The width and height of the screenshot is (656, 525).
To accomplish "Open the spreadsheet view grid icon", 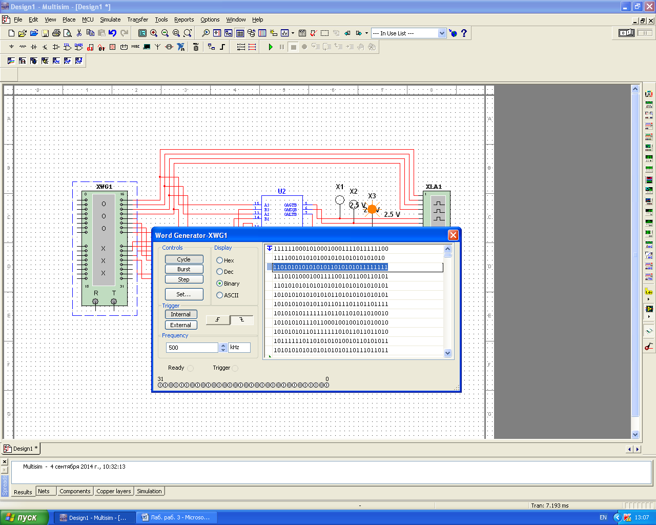I will [x=240, y=33].
